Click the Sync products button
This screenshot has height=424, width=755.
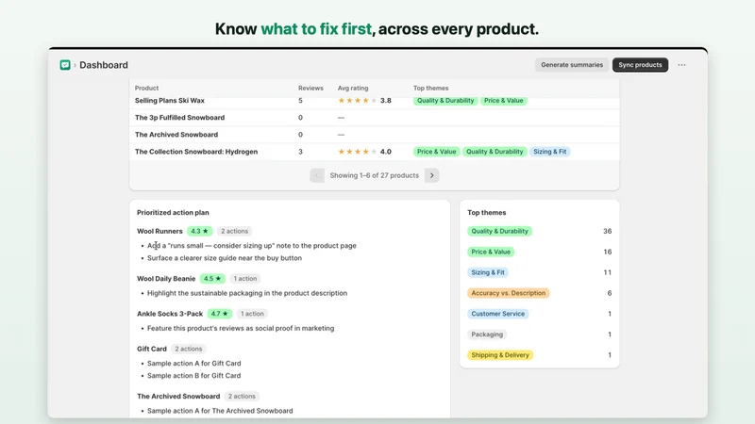coord(640,65)
